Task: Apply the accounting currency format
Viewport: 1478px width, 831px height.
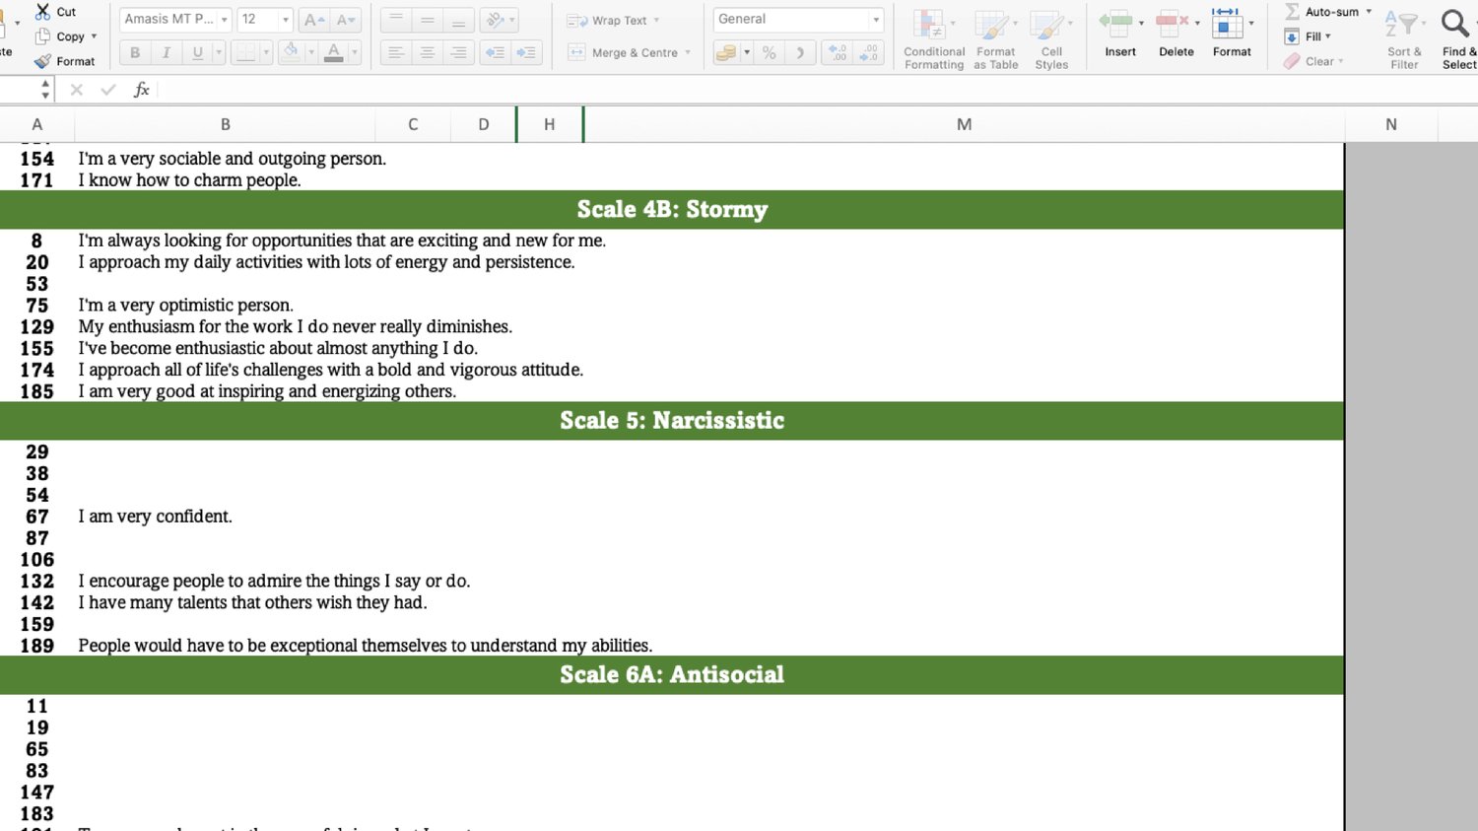Action: coord(726,52)
